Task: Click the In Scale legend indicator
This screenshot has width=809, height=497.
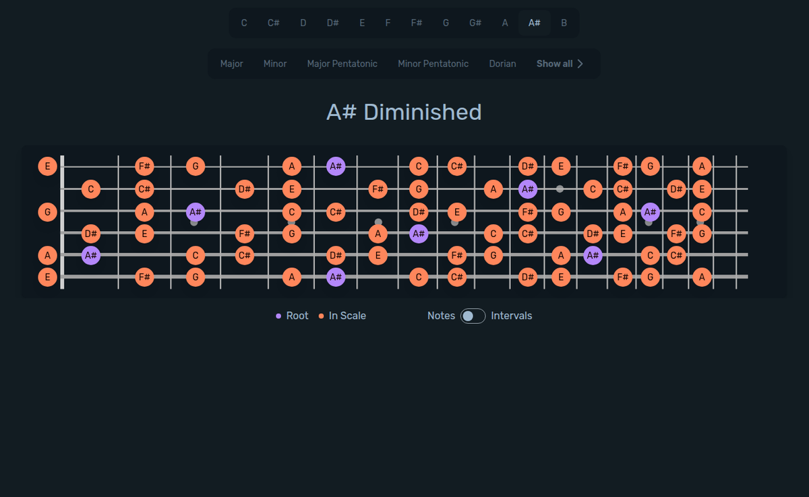Action: 320,315
